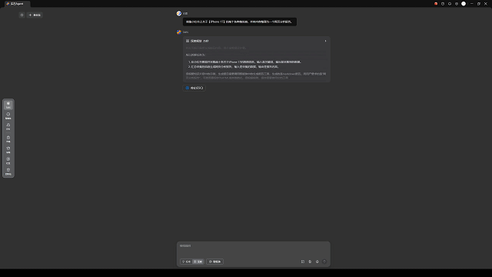This screenshot has width=492, height=277.
Task: Click the user's iPhone 17 message bubble
Action: [x=240, y=22]
